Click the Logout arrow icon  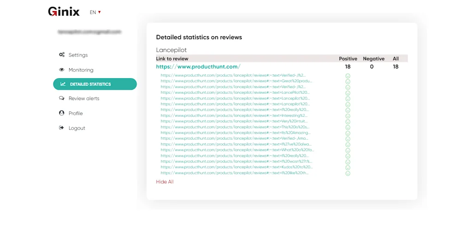point(61,128)
